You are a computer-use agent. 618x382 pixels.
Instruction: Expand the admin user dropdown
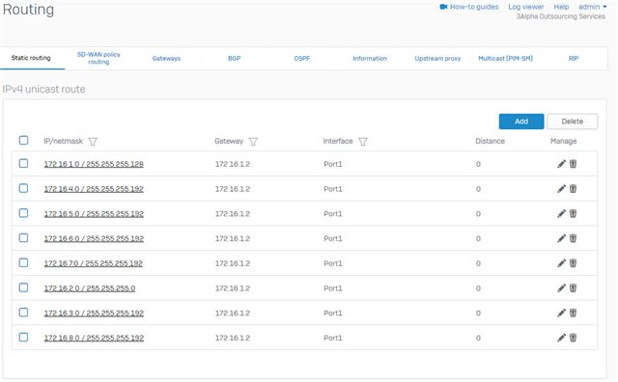click(x=592, y=7)
